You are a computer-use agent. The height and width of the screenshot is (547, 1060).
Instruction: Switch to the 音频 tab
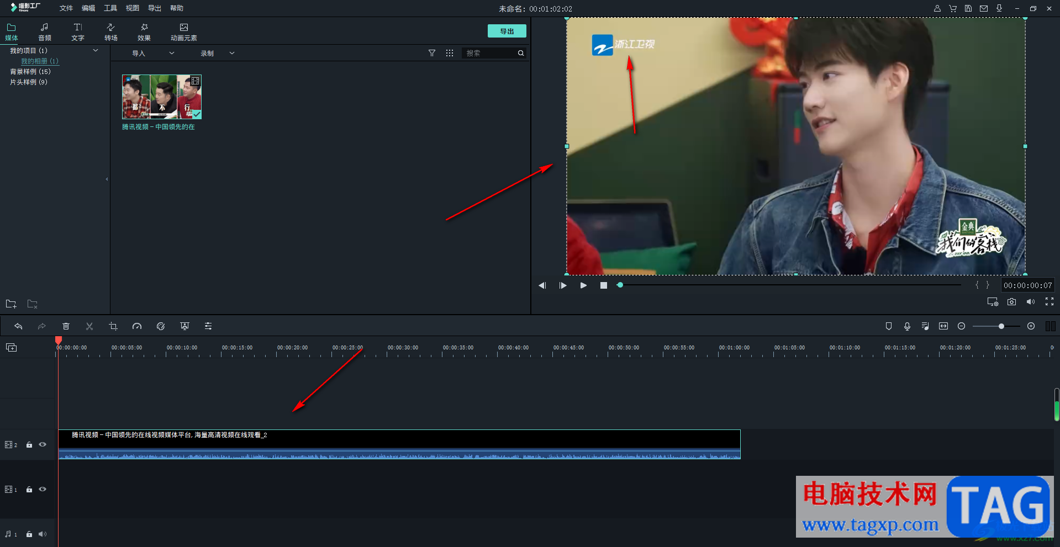[x=45, y=32]
